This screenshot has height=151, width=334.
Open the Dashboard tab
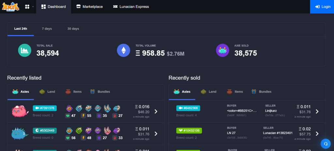[53, 6]
